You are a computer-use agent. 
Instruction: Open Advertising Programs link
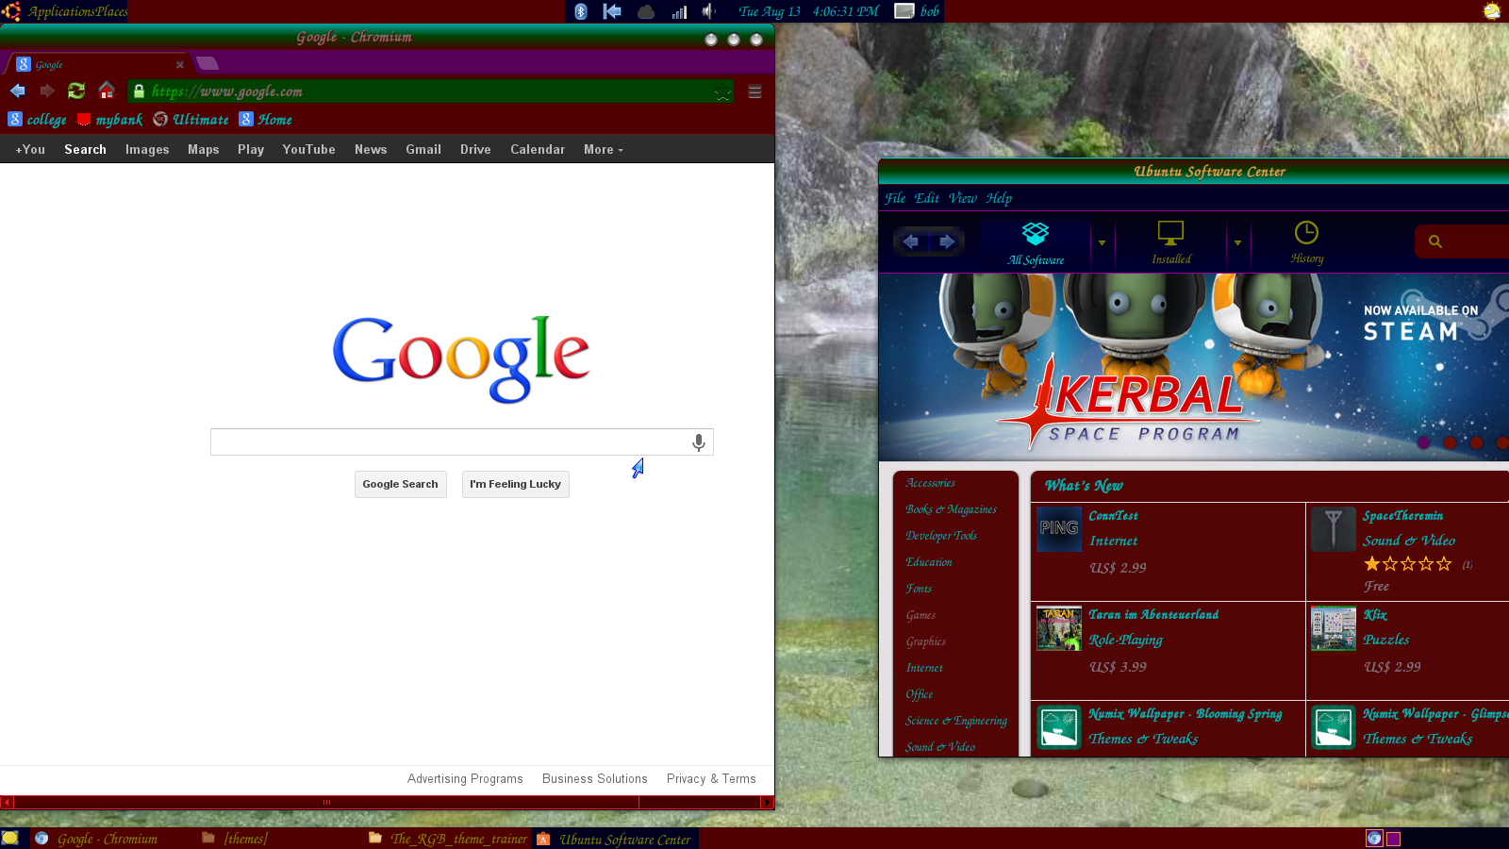coord(465,779)
